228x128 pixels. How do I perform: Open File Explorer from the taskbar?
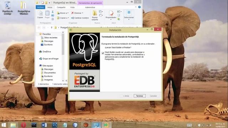click(13, 125)
